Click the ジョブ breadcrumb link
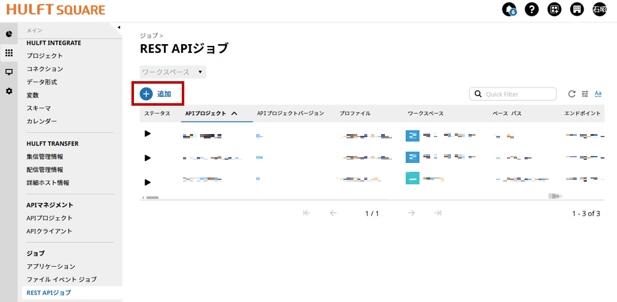This screenshot has width=617, height=302. [148, 36]
